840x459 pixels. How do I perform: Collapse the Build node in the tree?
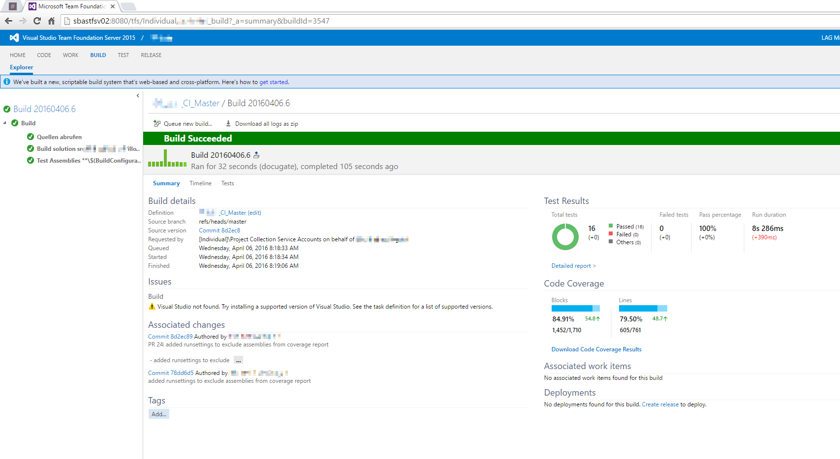tap(5, 123)
